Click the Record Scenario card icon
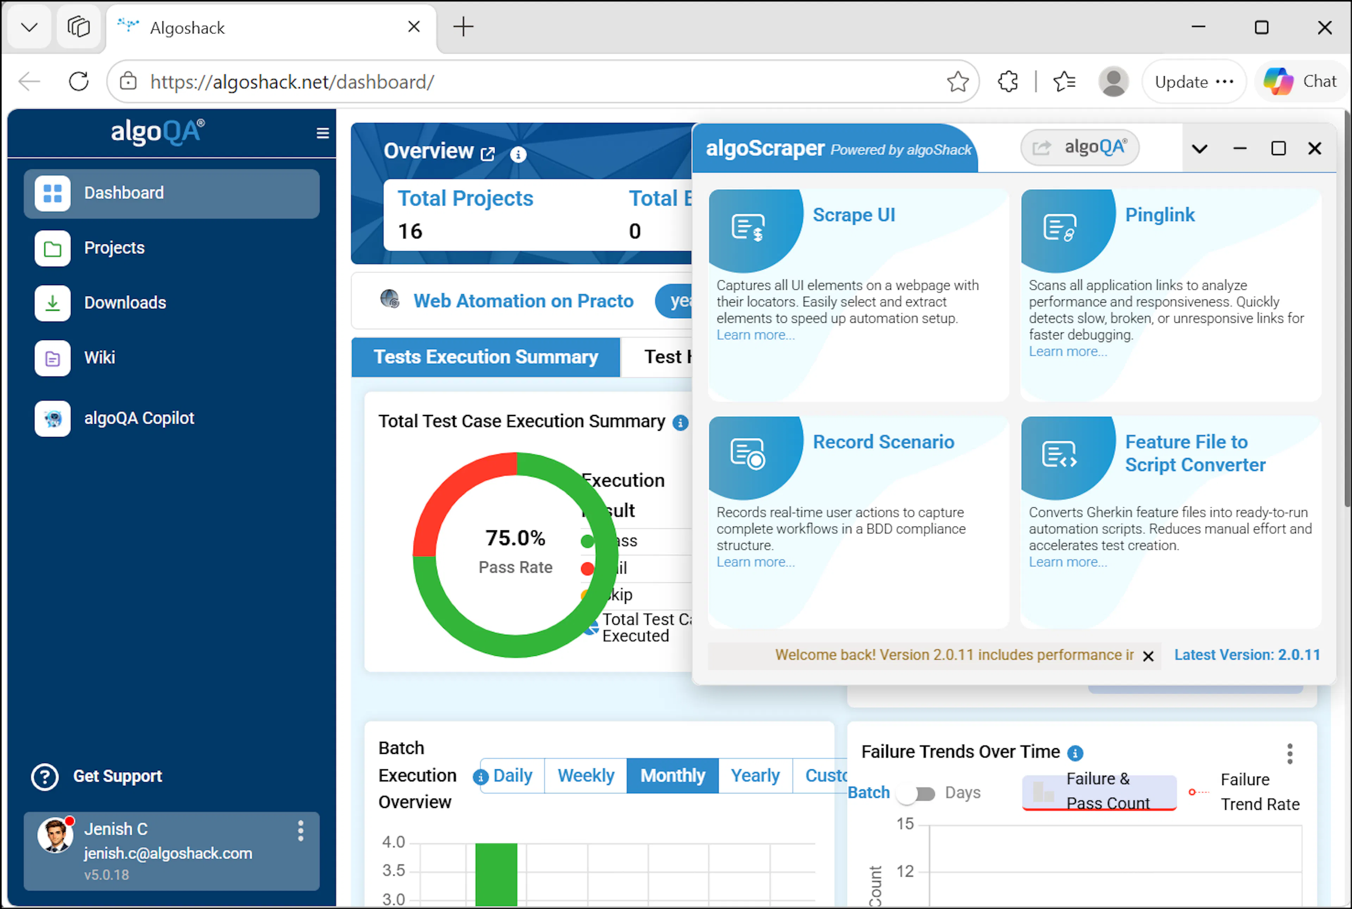 tap(747, 454)
